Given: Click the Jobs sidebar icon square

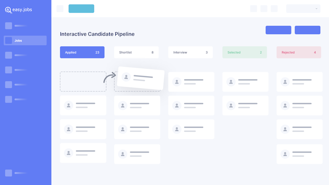Looking at the screenshot, I should point(9,40).
